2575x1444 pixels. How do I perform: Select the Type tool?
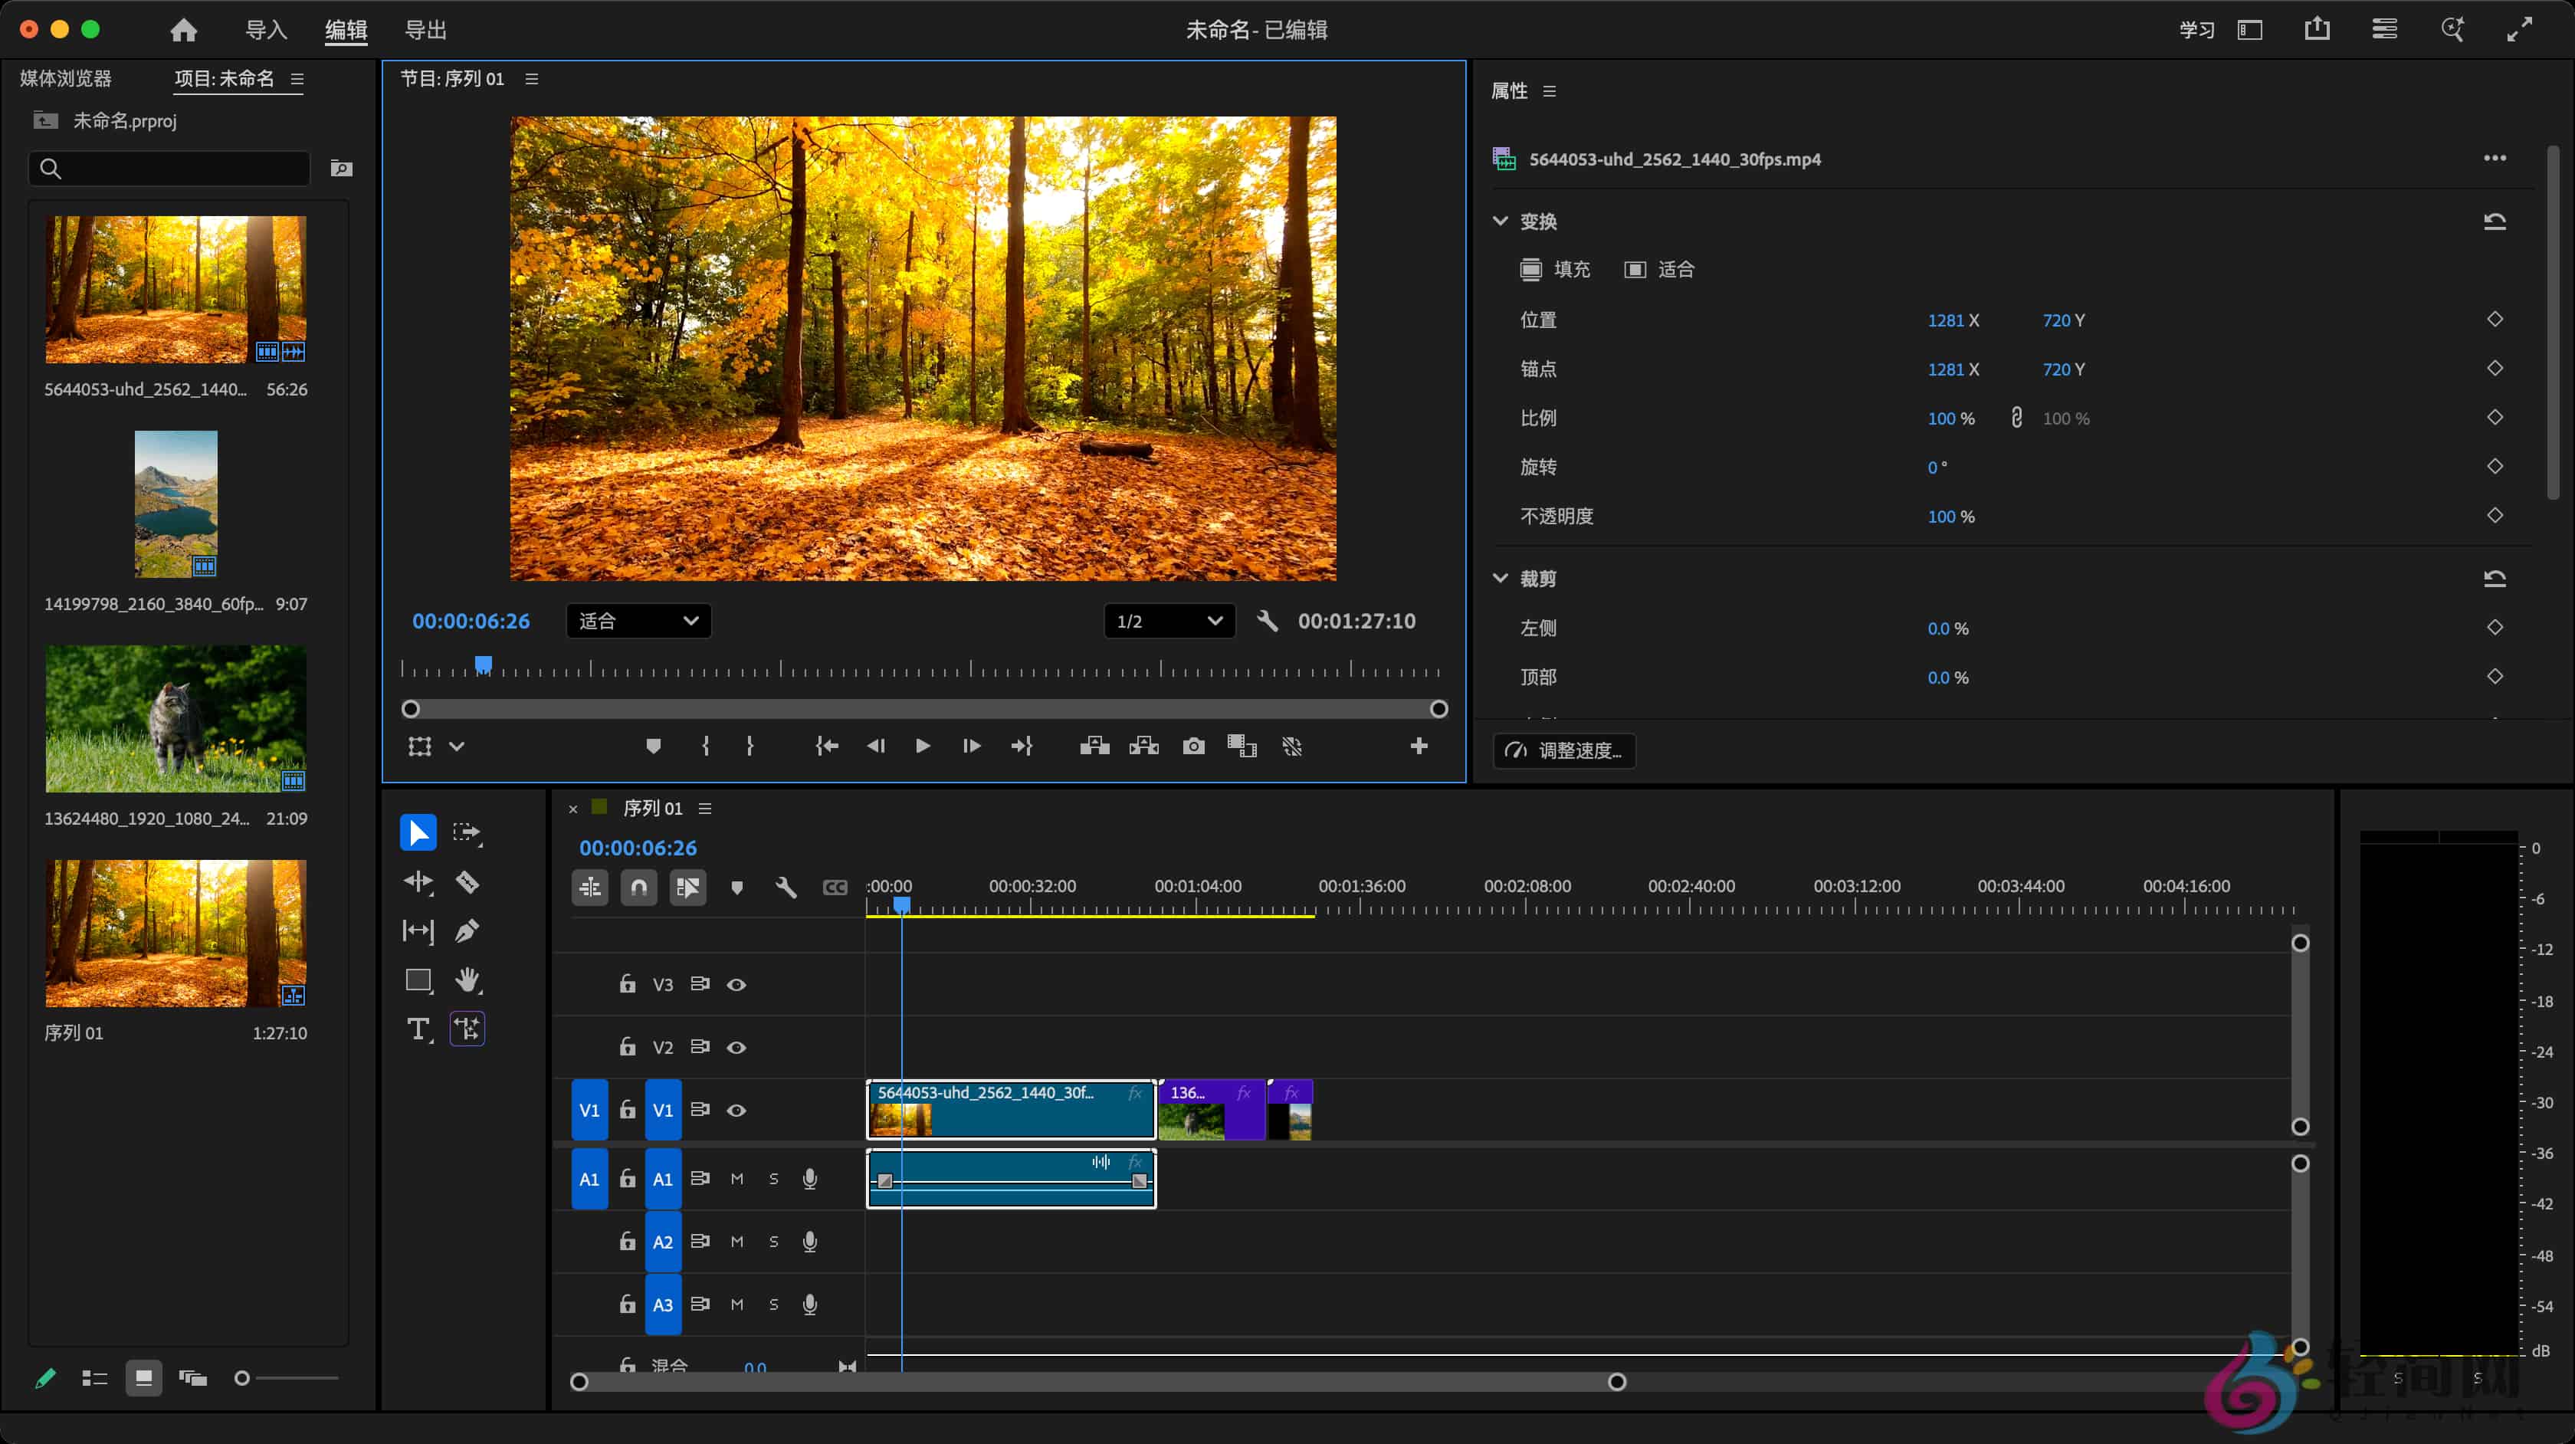418,1029
